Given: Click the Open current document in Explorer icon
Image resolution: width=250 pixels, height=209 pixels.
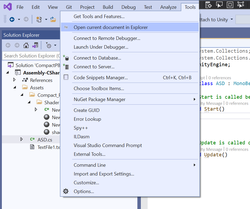Looking at the screenshot, I should pyautogui.click(x=66, y=27).
